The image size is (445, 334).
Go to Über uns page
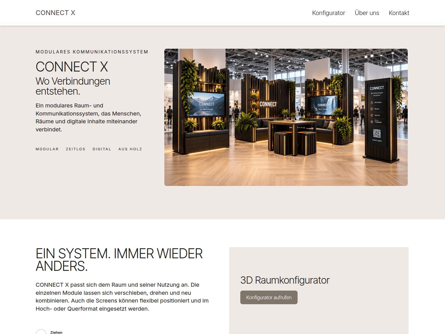(x=367, y=13)
